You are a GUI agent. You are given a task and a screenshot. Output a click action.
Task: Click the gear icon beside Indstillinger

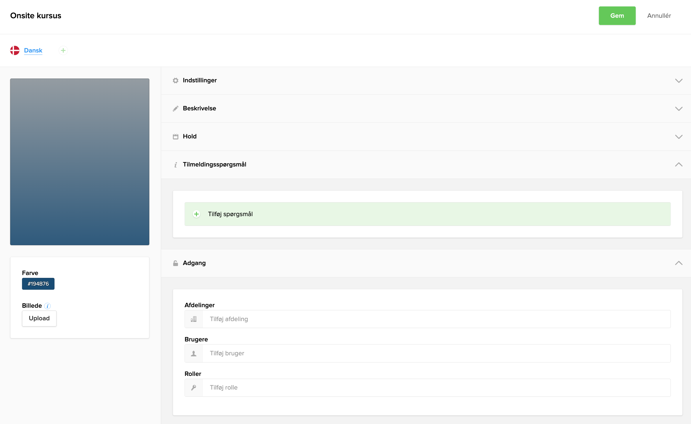coord(175,81)
